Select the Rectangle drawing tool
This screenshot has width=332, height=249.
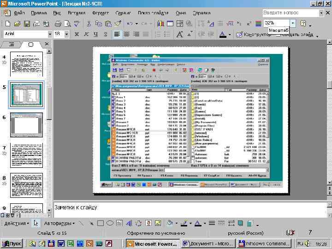click(x=101, y=223)
